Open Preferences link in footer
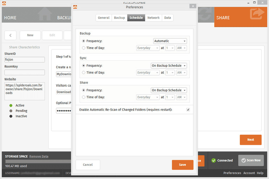 [x=232, y=173]
